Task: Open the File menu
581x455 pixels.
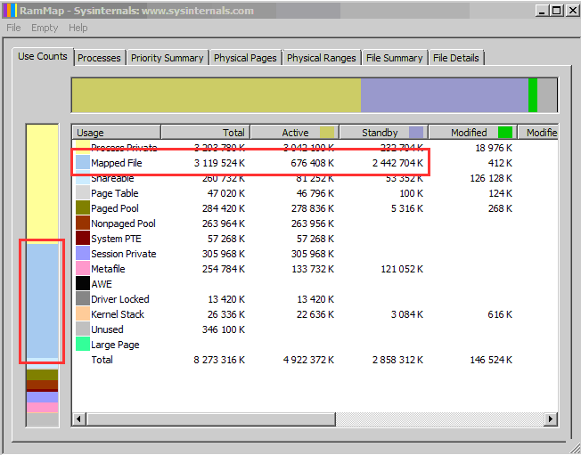Action: 14,28
